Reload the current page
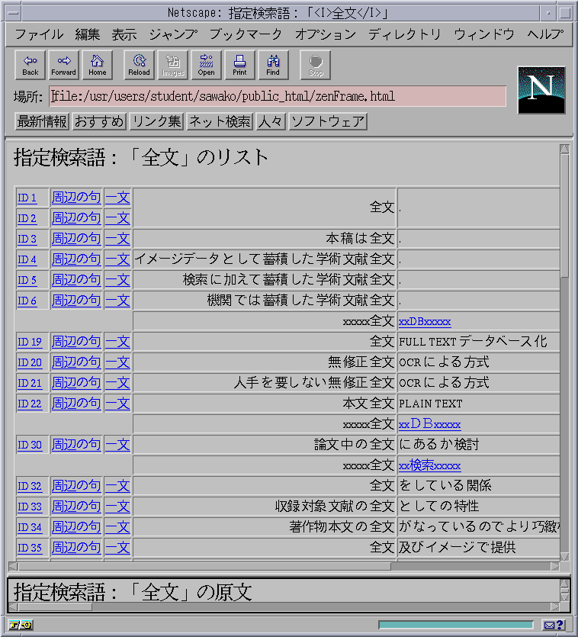The height and width of the screenshot is (637, 578). pos(139,65)
